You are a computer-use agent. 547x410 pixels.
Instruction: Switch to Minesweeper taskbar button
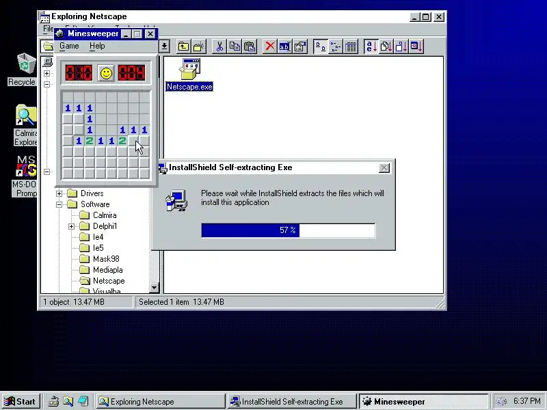tap(423, 402)
